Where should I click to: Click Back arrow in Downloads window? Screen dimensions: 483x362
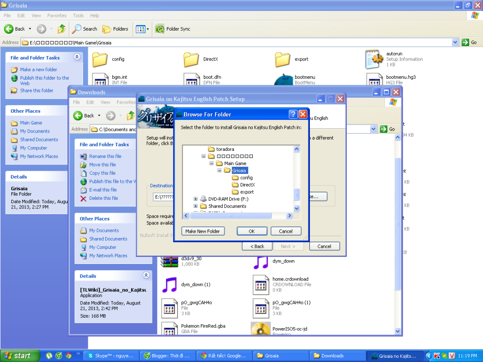(x=78, y=116)
